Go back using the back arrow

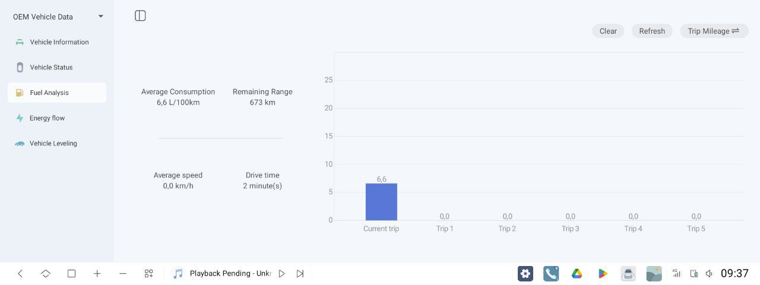[x=20, y=274]
